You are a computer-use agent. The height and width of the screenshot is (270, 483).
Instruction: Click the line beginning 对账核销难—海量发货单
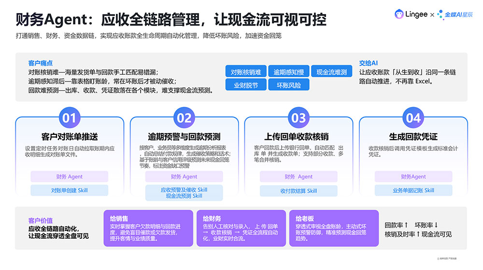coord(93,72)
